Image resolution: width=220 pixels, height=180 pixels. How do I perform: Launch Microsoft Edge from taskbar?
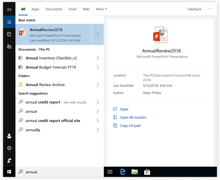pyautogui.click(x=122, y=172)
